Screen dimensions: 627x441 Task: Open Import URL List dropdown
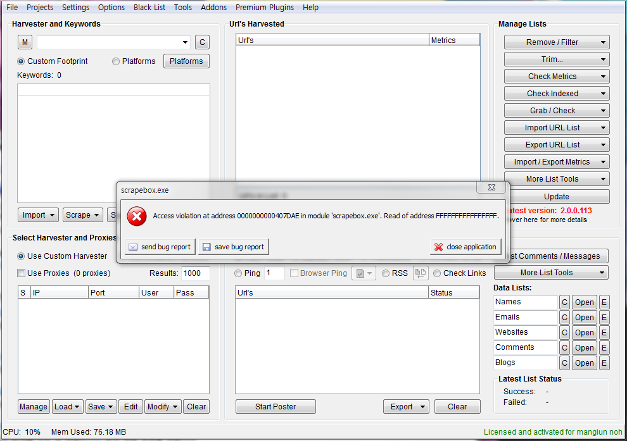pos(557,128)
